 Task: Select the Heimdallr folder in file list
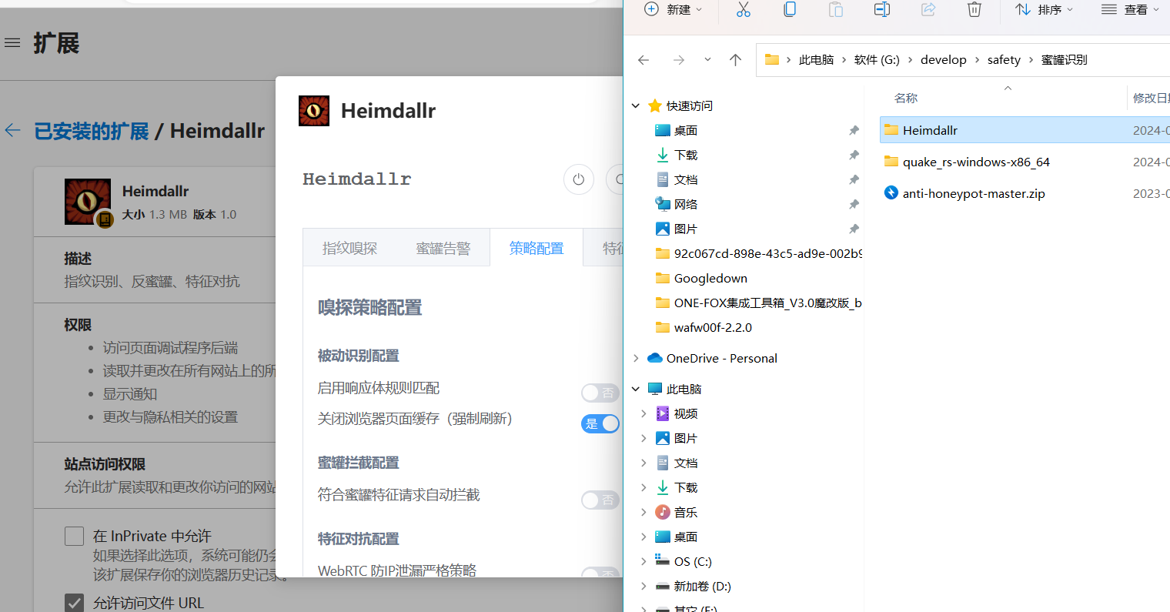click(x=1025, y=130)
